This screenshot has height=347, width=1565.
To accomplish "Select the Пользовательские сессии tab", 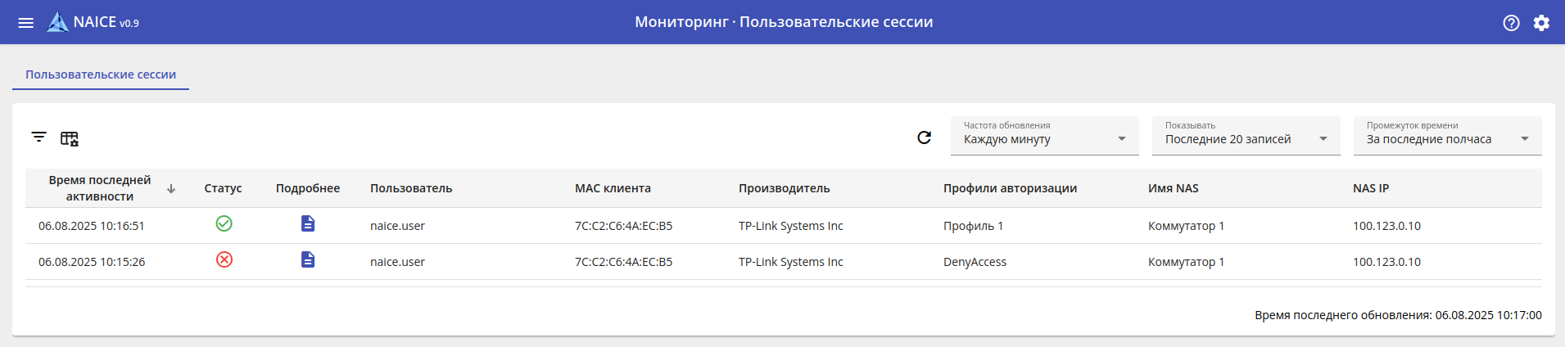I will pos(101,74).
